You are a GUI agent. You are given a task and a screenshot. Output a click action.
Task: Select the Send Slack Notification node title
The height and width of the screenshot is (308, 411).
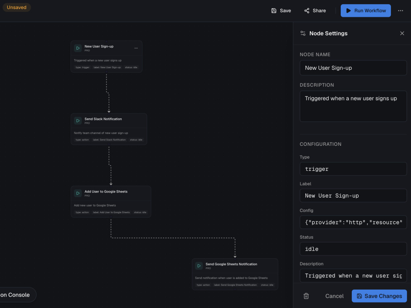pyautogui.click(x=103, y=119)
